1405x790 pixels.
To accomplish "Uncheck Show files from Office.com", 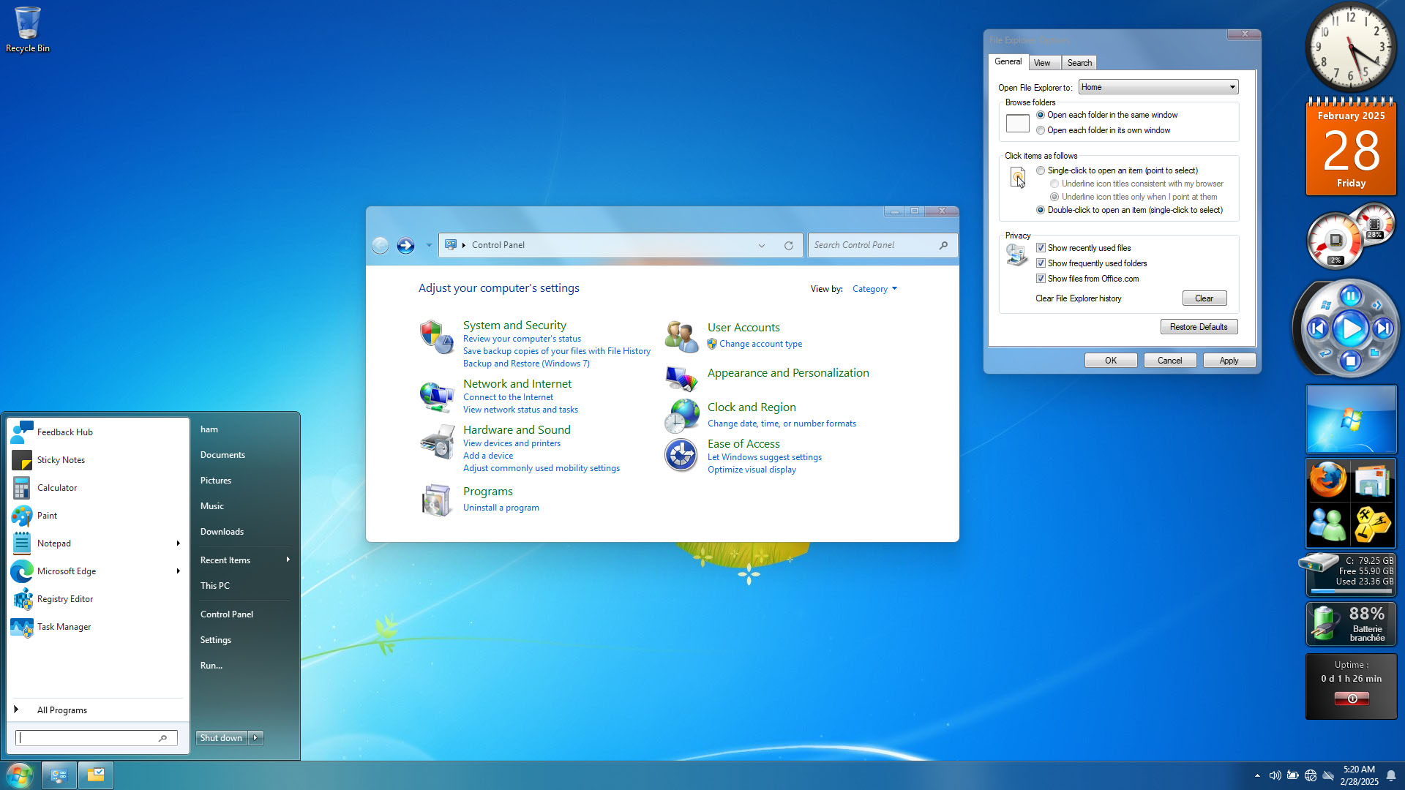I will (1041, 278).
